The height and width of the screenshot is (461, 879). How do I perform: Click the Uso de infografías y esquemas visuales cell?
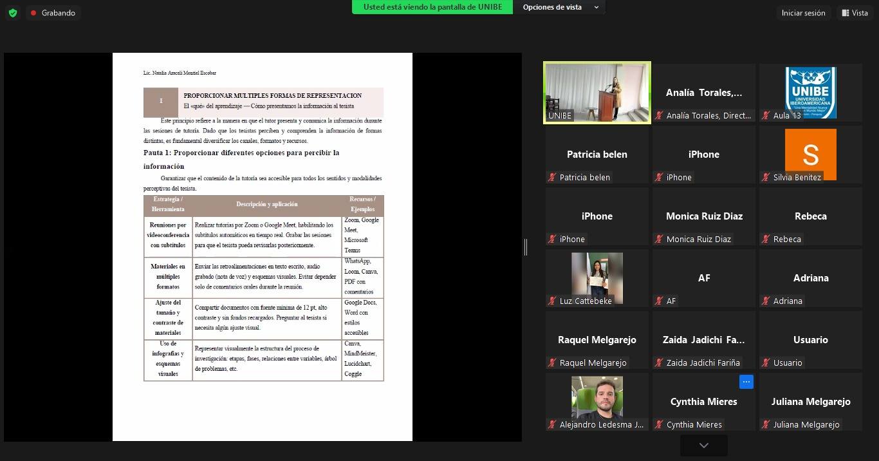pyautogui.click(x=168, y=359)
